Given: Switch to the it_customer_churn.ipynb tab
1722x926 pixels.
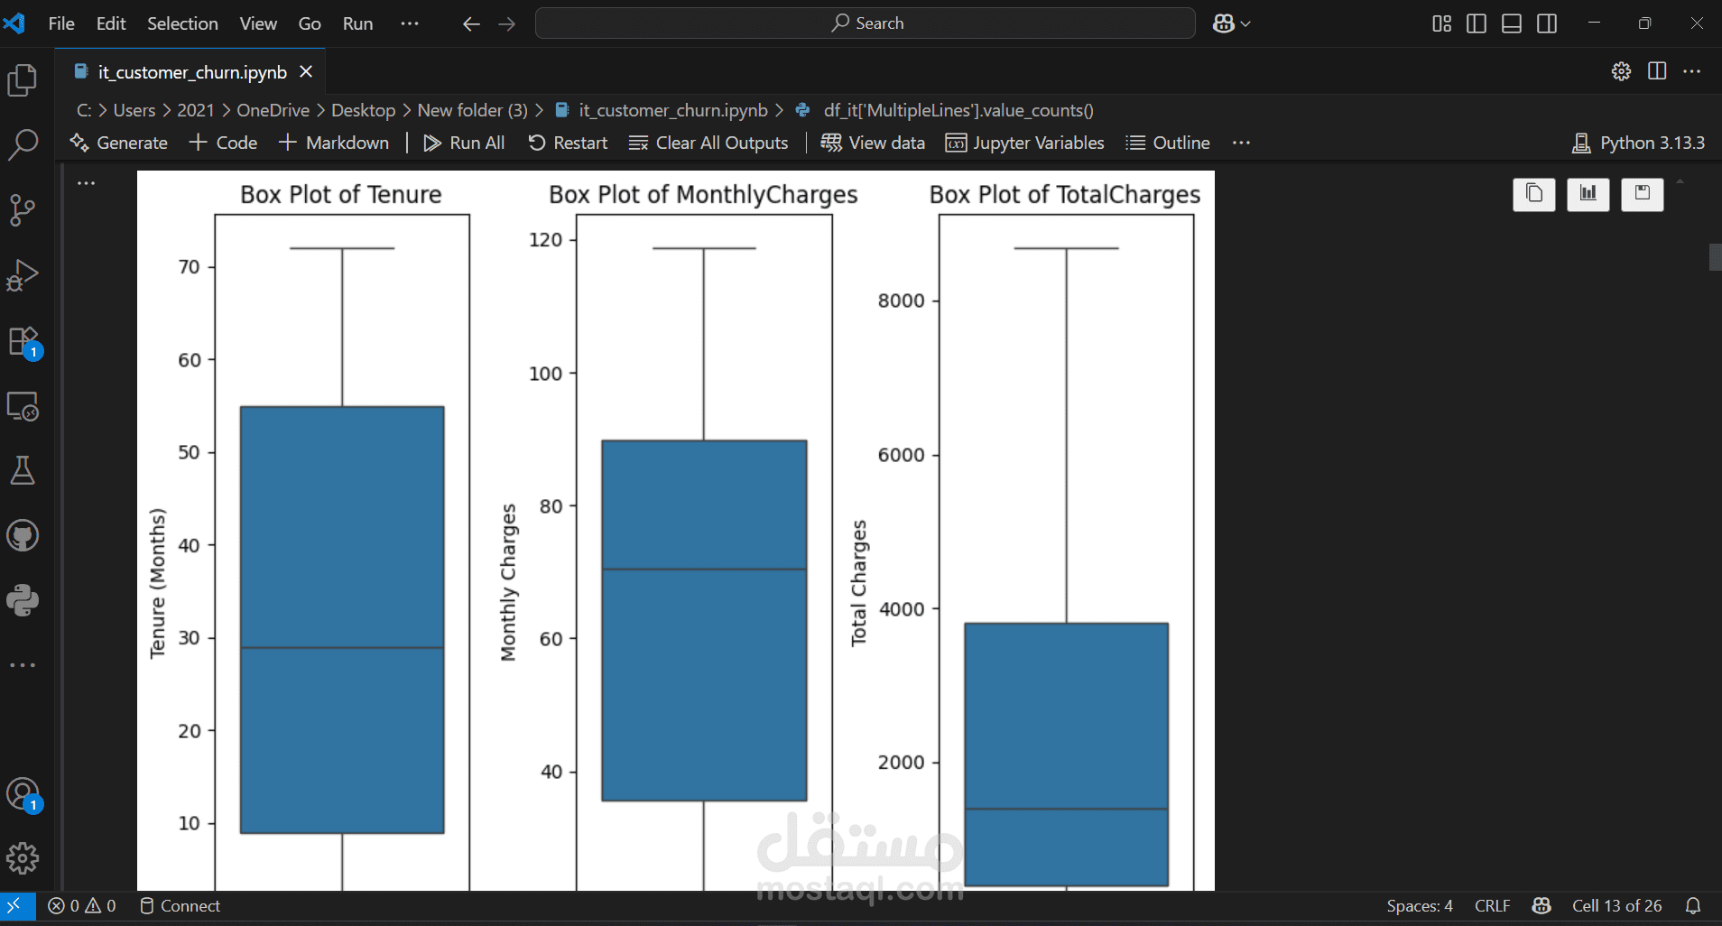Looking at the screenshot, I should coord(191,72).
